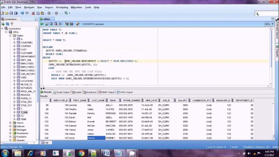
Task: Click the SQL History icon
Action: pos(67,24)
